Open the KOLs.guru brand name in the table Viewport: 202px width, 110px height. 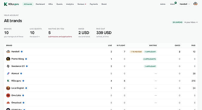point(16,81)
